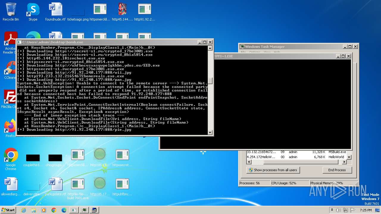Open Chrome from the taskbar
The width and height of the screenshot is (381, 214).
(x=54, y=210)
